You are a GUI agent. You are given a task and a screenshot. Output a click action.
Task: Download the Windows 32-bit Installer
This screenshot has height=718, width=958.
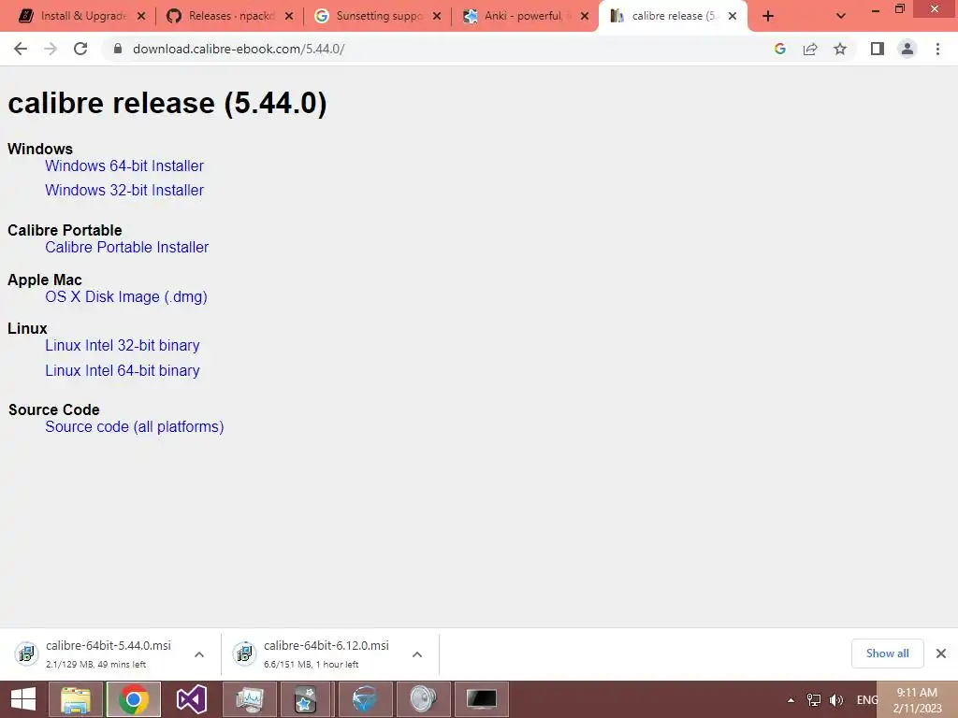pyautogui.click(x=124, y=191)
